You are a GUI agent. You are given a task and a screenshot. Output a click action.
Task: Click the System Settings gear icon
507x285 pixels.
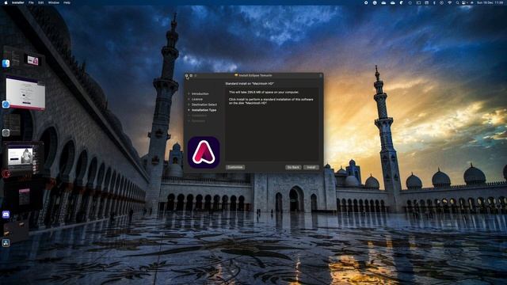coord(6,132)
